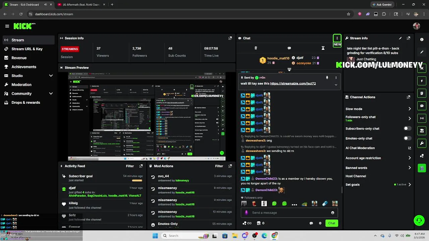This screenshot has height=241, width=429.
Task: Click the green Chat send button
Action: pyautogui.click(x=331, y=223)
